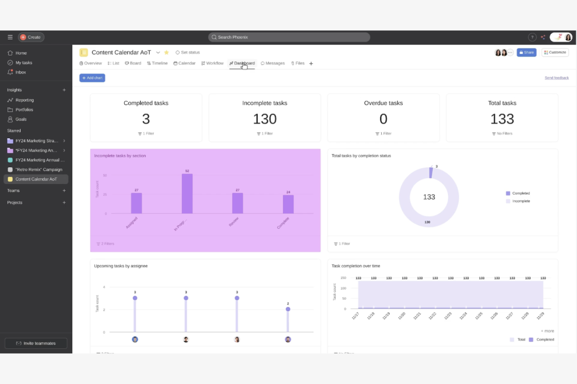Click the favorite star next to project title
Screen dimensions: 577x384
[166, 53]
